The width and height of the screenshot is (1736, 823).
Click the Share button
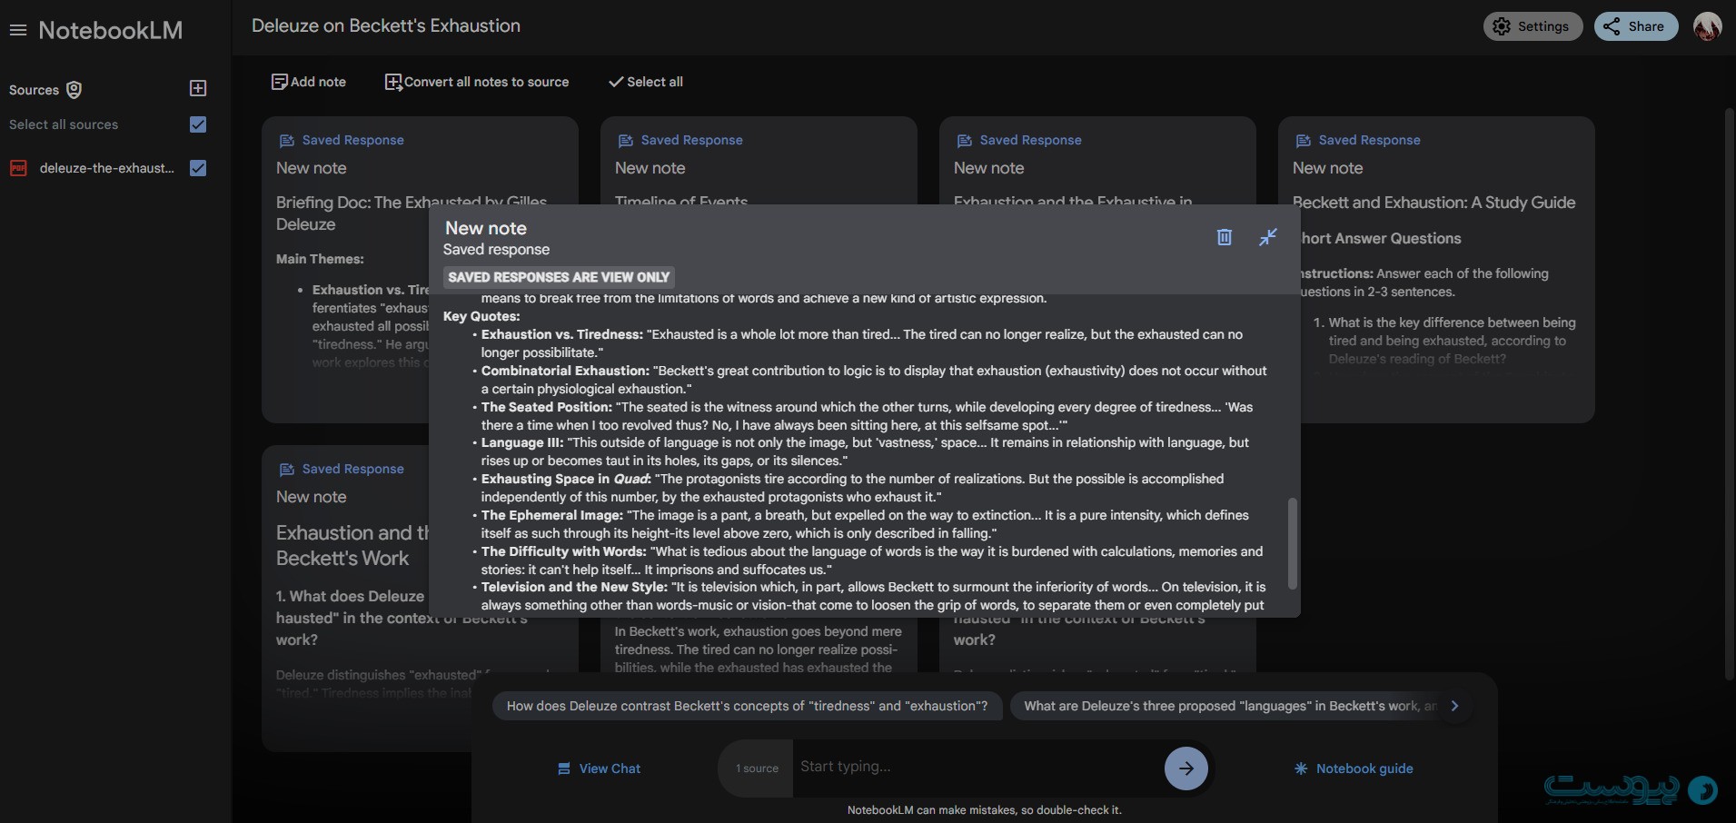tap(1635, 26)
